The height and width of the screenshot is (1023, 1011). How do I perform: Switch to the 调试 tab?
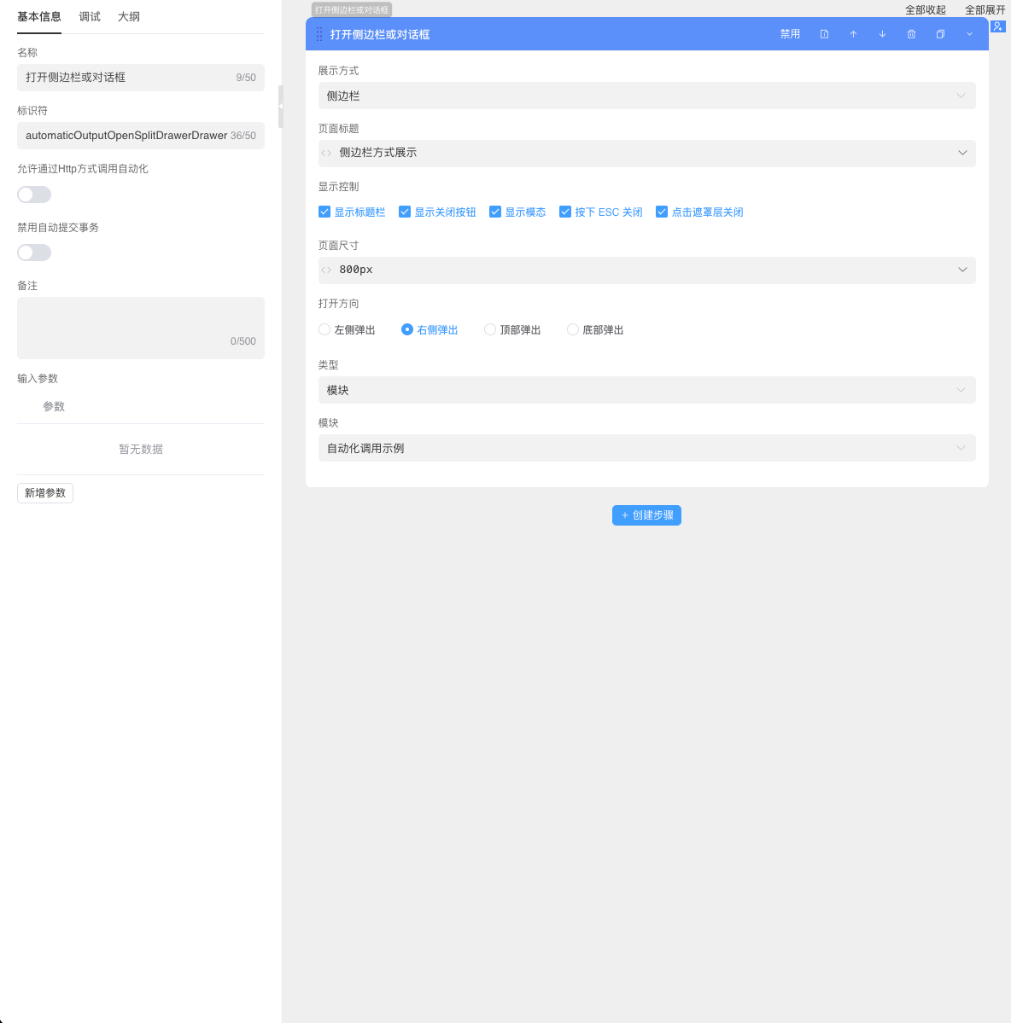click(x=90, y=17)
